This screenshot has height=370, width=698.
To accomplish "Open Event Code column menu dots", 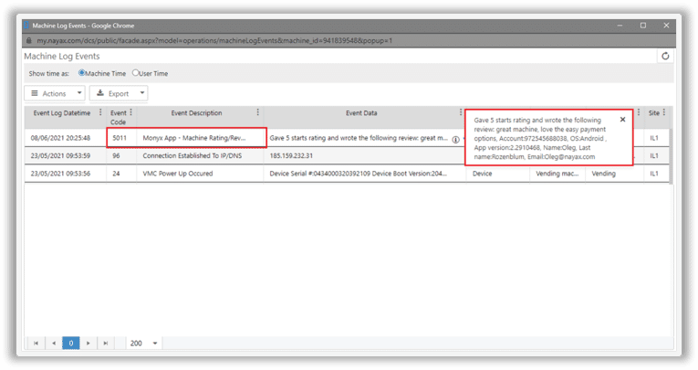I will pyautogui.click(x=130, y=112).
